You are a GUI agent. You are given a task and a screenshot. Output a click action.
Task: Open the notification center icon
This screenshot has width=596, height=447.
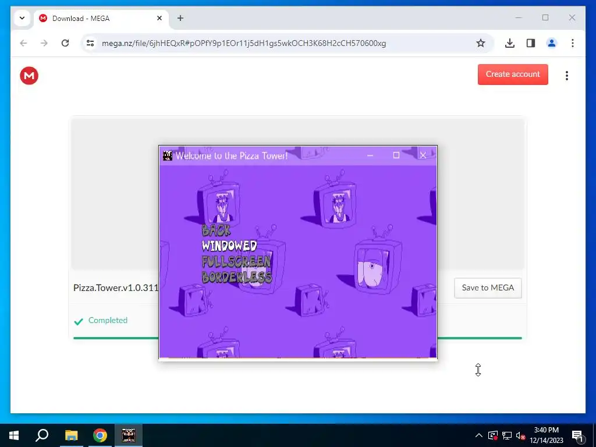(x=577, y=437)
